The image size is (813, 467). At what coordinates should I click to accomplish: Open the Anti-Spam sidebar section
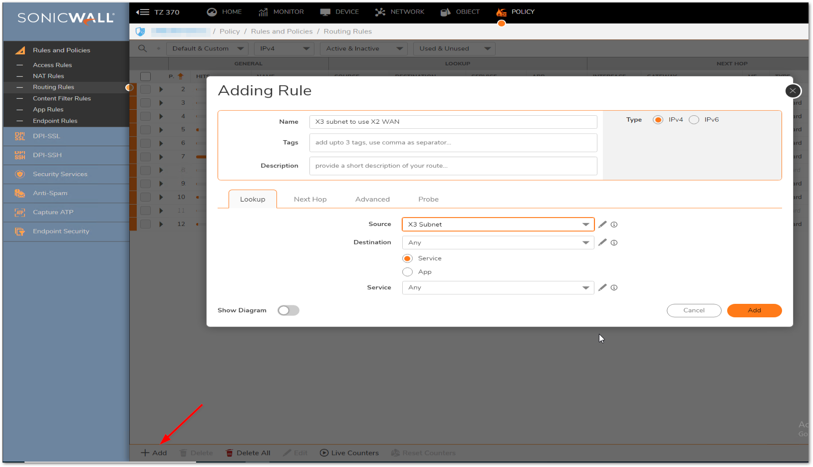(x=50, y=193)
